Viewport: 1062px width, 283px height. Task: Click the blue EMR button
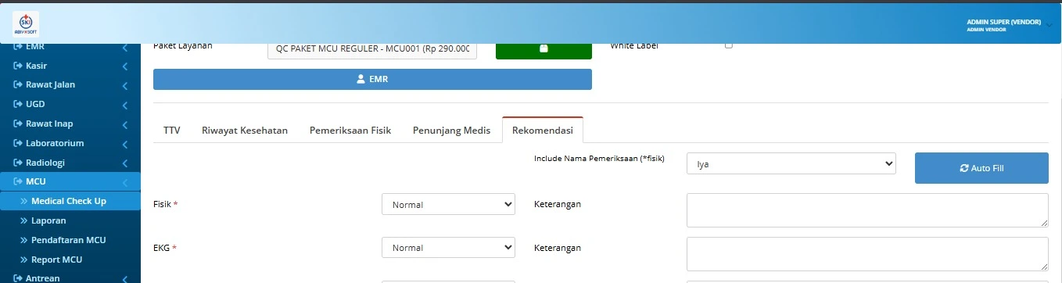point(372,79)
